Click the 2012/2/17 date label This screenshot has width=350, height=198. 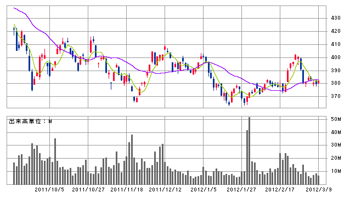280,190
